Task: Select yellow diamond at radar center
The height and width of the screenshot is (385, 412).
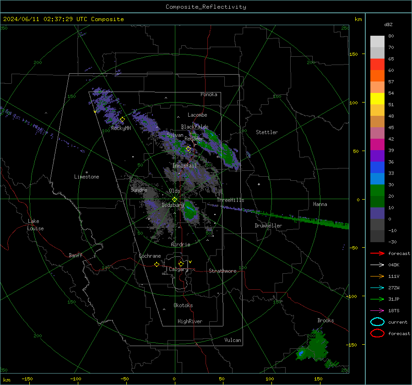Action: pyautogui.click(x=174, y=200)
